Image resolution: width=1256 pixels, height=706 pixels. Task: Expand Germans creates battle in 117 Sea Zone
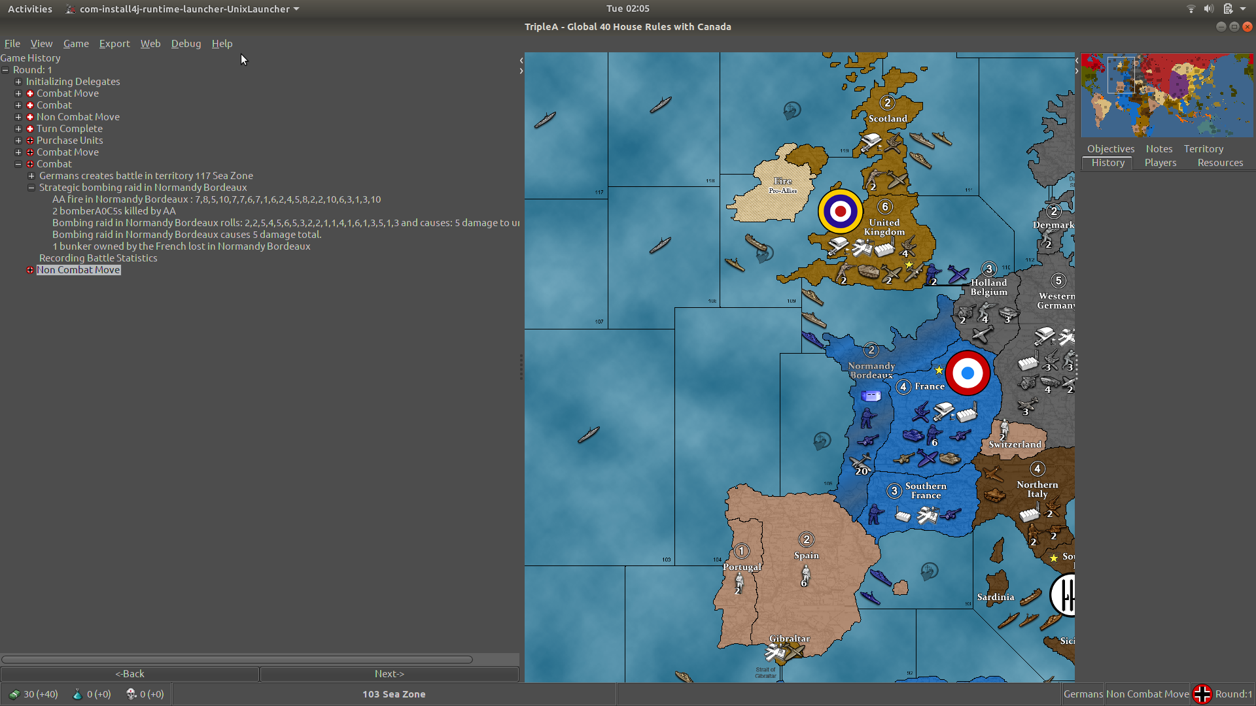tap(31, 176)
